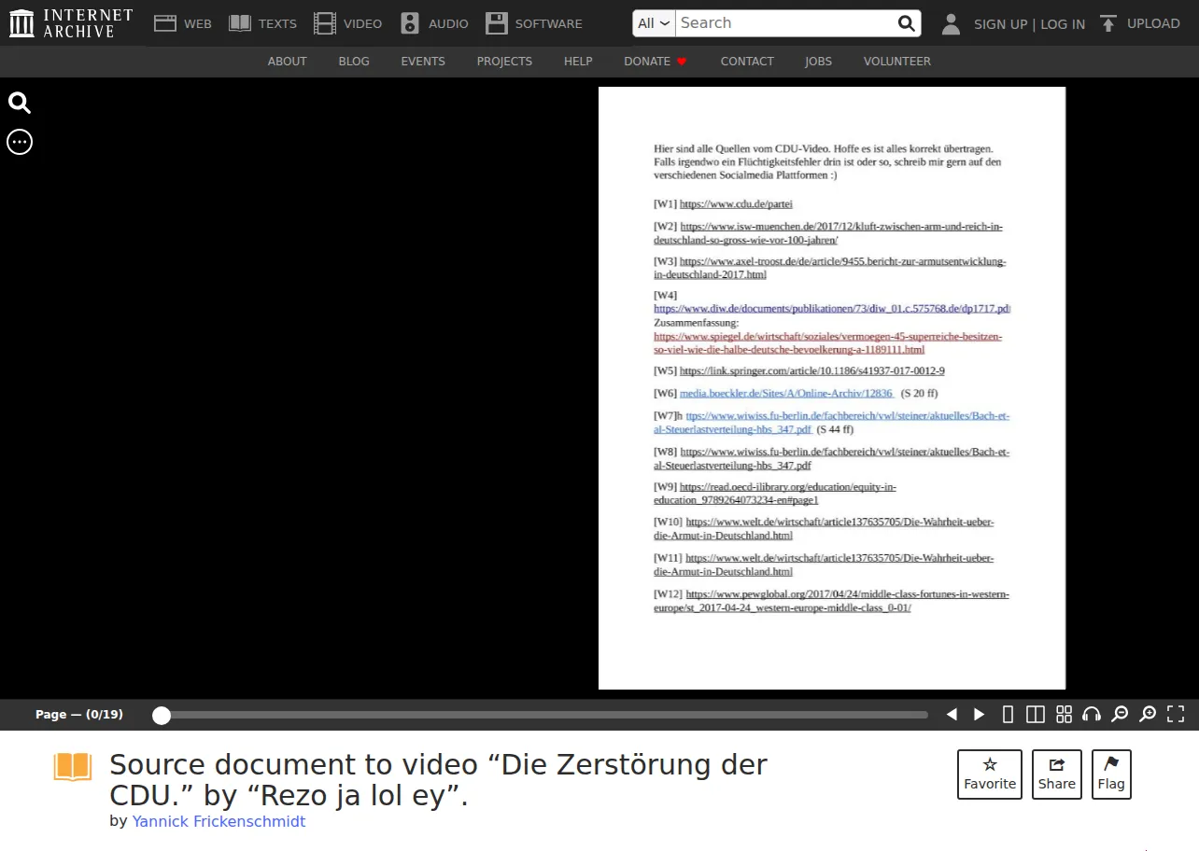
Task: Flip to previous page arrow
Action: pyautogui.click(x=952, y=715)
